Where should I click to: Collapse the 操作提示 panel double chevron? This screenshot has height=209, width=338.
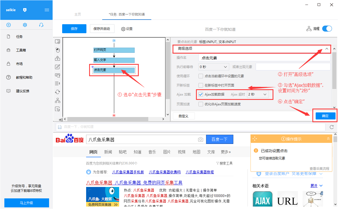click(x=328, y=139)
